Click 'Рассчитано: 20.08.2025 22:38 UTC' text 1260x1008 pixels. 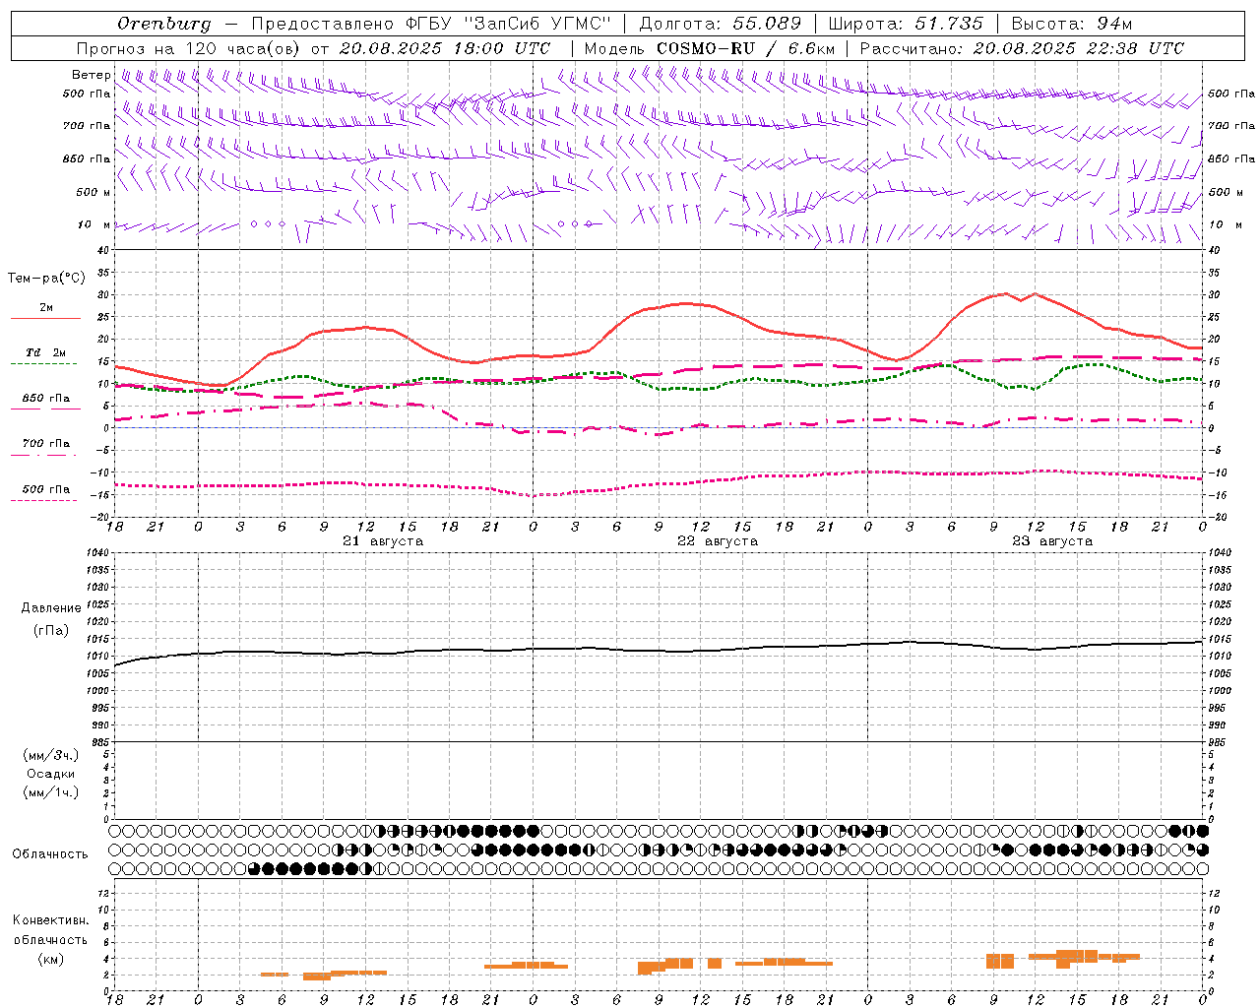click(1022, 48)
